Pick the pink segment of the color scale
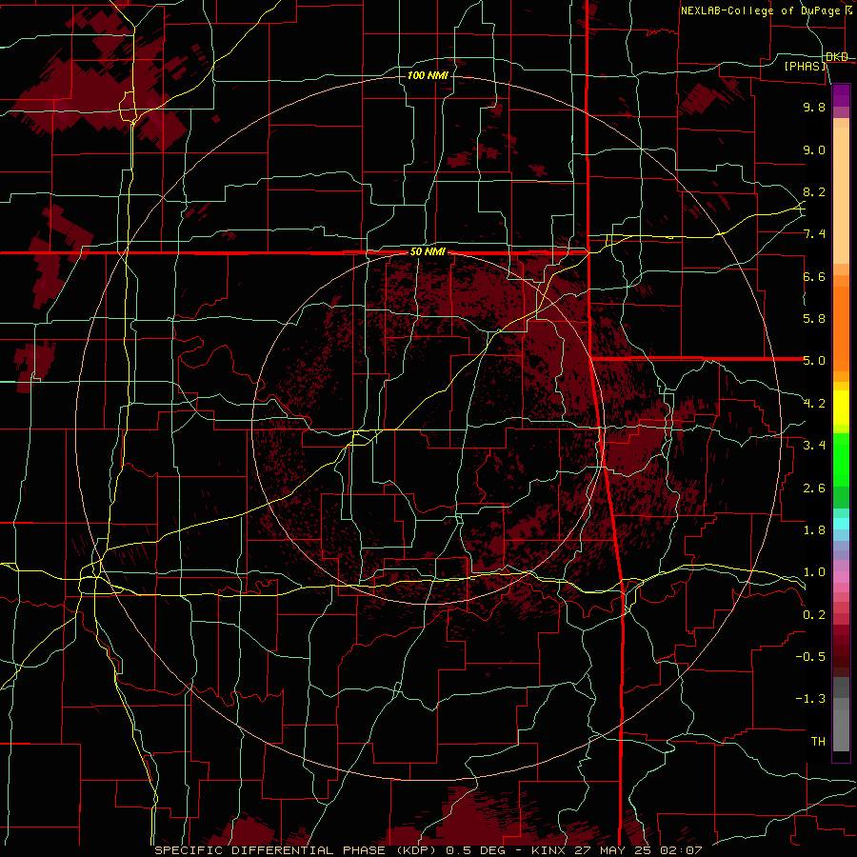This screenshot has height=857, width=857. click(841, 577)
